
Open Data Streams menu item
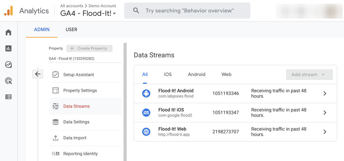[86, 106]
